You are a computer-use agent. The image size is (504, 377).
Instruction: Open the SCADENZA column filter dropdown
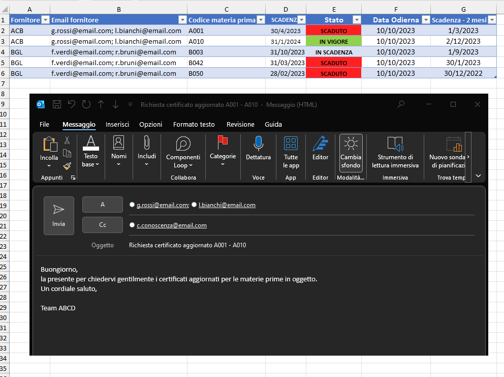[x=301, y=20]
